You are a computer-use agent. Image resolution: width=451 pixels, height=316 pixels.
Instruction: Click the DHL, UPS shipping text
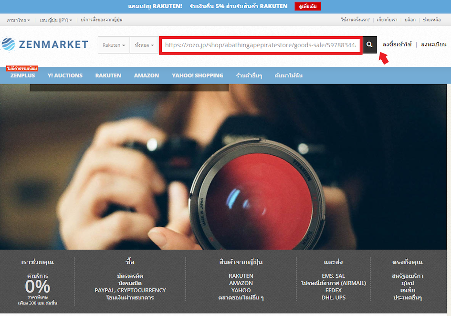tap(334, 297)
